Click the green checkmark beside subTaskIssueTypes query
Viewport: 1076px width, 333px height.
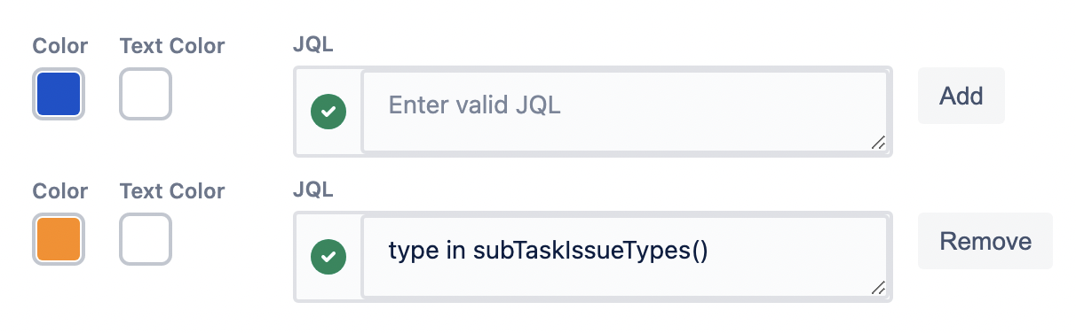328,257
